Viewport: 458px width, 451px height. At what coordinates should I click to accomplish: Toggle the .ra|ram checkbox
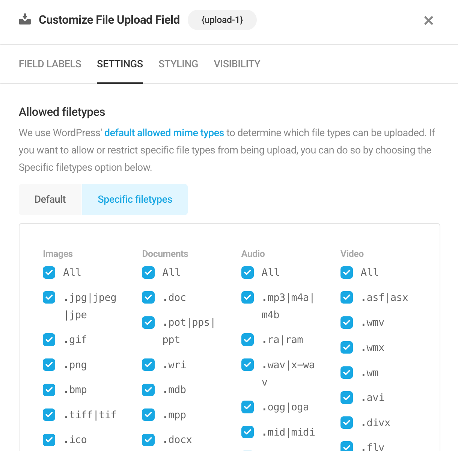248,340
